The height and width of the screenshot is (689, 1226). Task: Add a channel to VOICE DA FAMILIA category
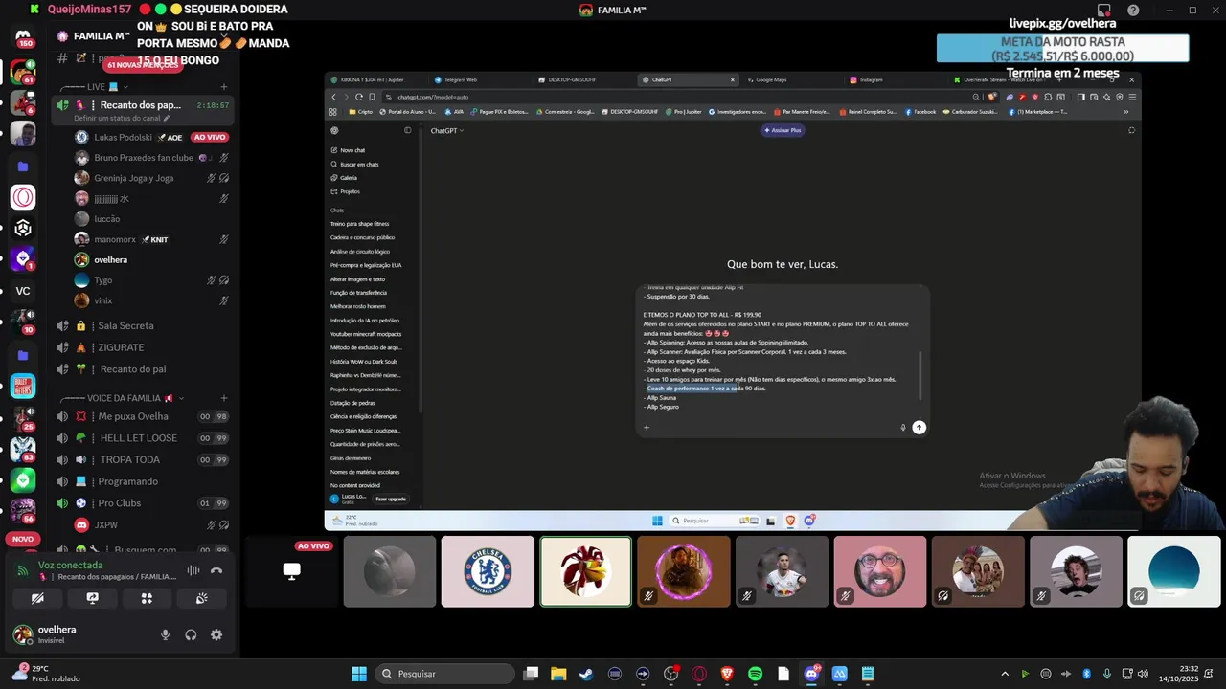(x=224, y=398)
